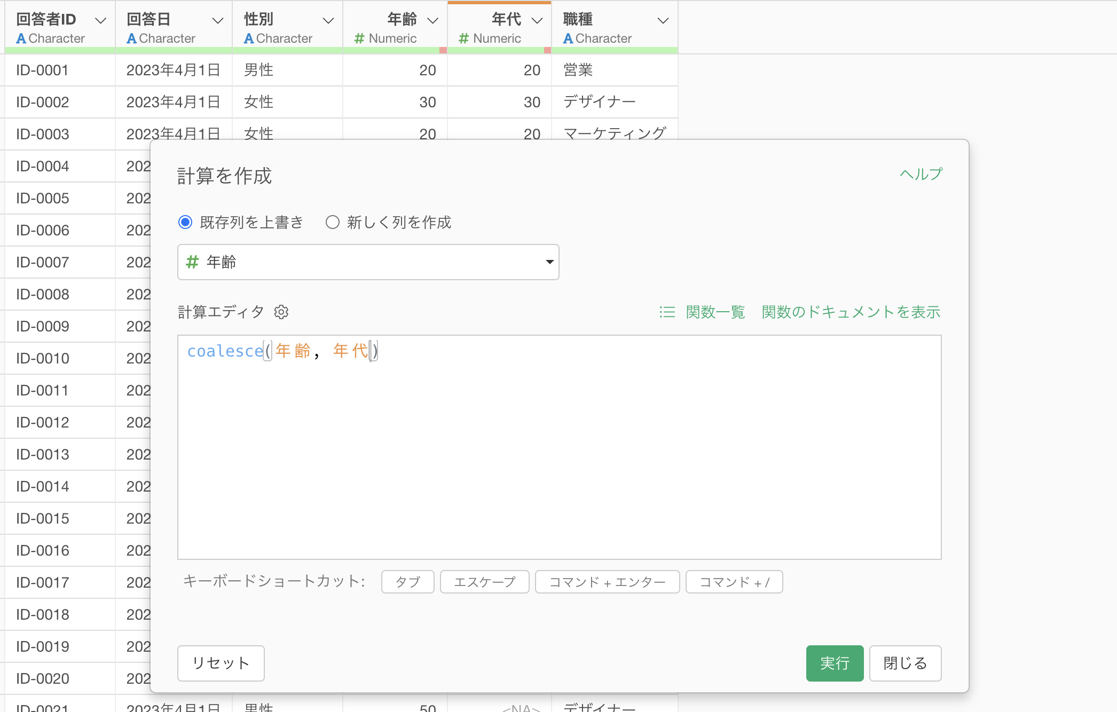1117x712 pixels.
Task: Click the list icon next to 関数一覧
Action: click(667, 312)
